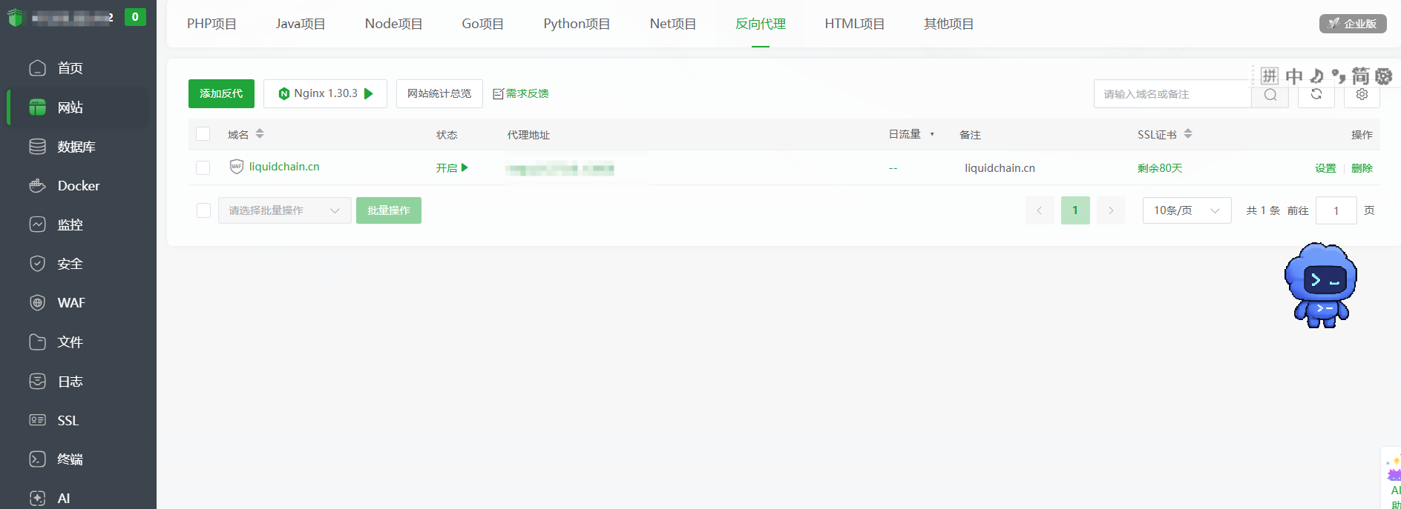The width and height of the screenshot is (1401, 509).
Task: Click the refresh list icon
Action: point(1316,94)
